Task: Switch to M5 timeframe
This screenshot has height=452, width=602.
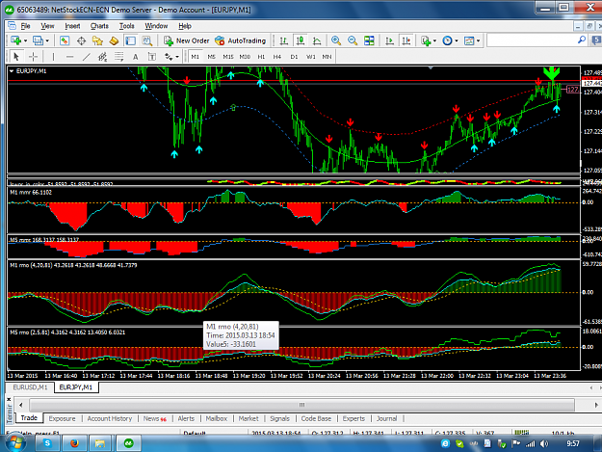Action: (212, 57)
